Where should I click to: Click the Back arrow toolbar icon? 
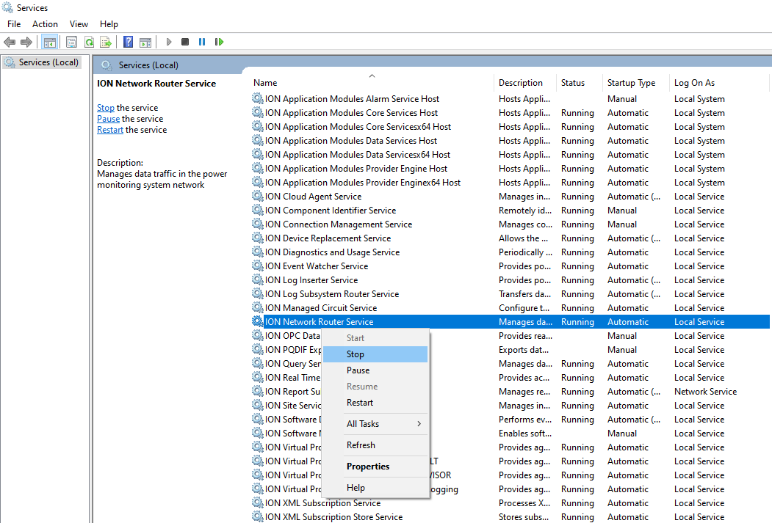tap(10, 43)
